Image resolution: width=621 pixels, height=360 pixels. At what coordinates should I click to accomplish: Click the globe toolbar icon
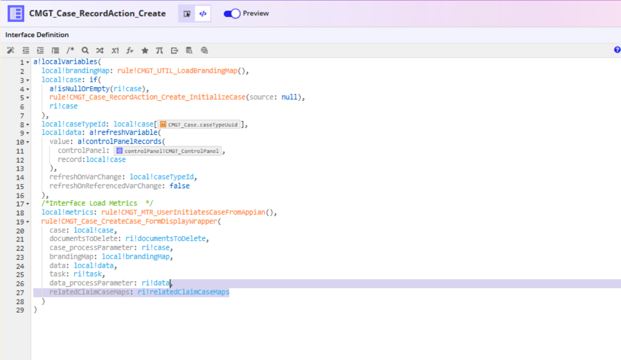(204, 51)
